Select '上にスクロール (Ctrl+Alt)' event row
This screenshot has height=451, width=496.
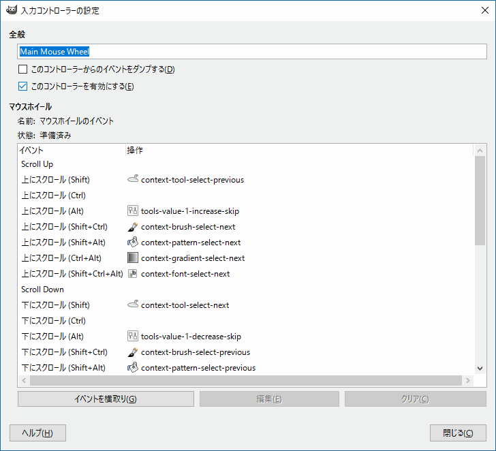pyautogui.click(x=246, y=258)
